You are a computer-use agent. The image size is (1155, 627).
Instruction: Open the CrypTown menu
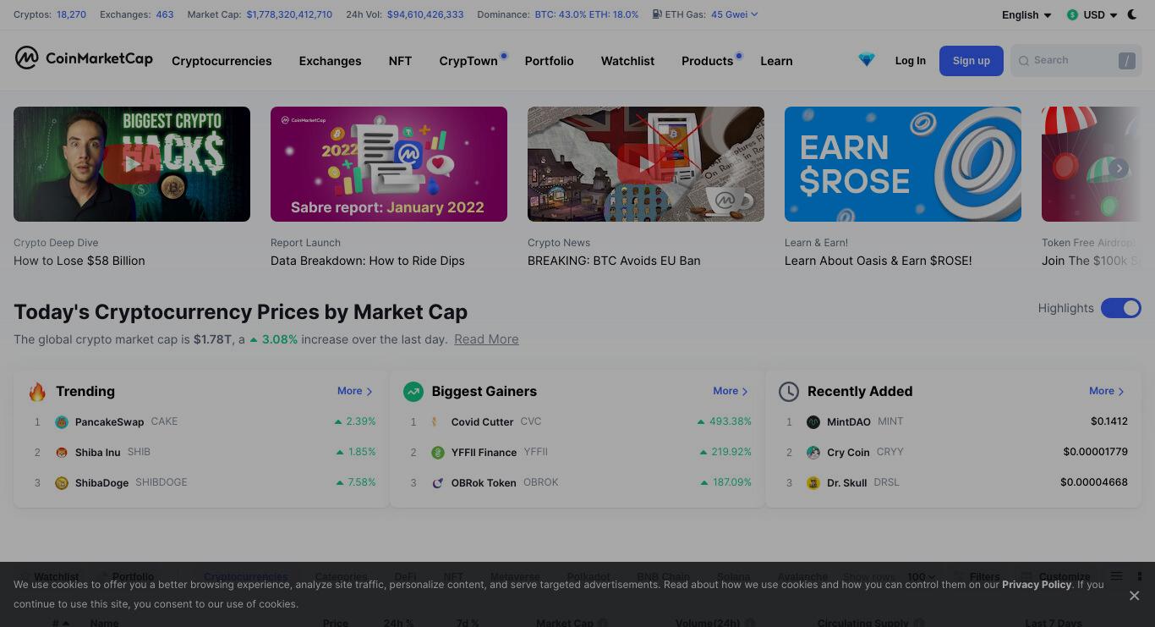(x=468, y=61)
